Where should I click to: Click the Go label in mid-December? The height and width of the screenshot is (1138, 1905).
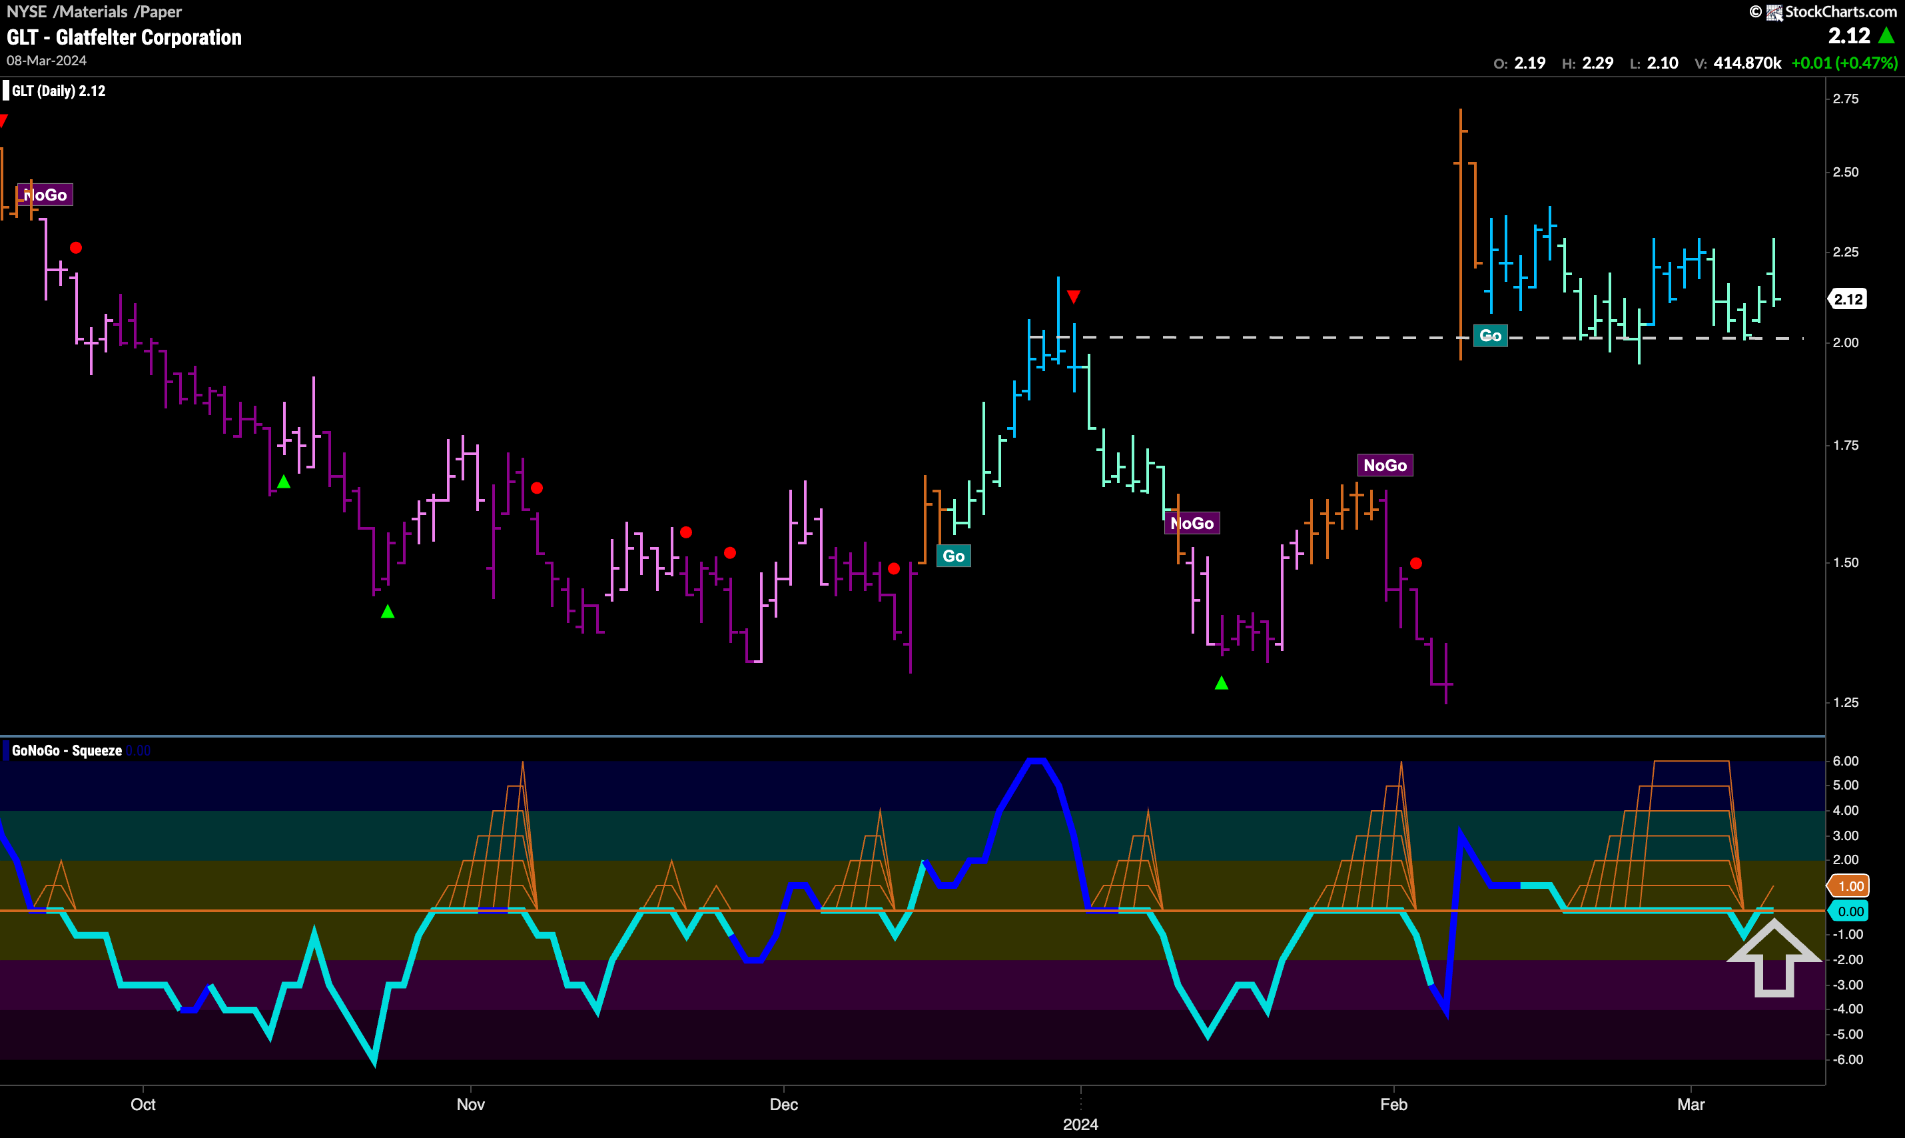[953, 556]
